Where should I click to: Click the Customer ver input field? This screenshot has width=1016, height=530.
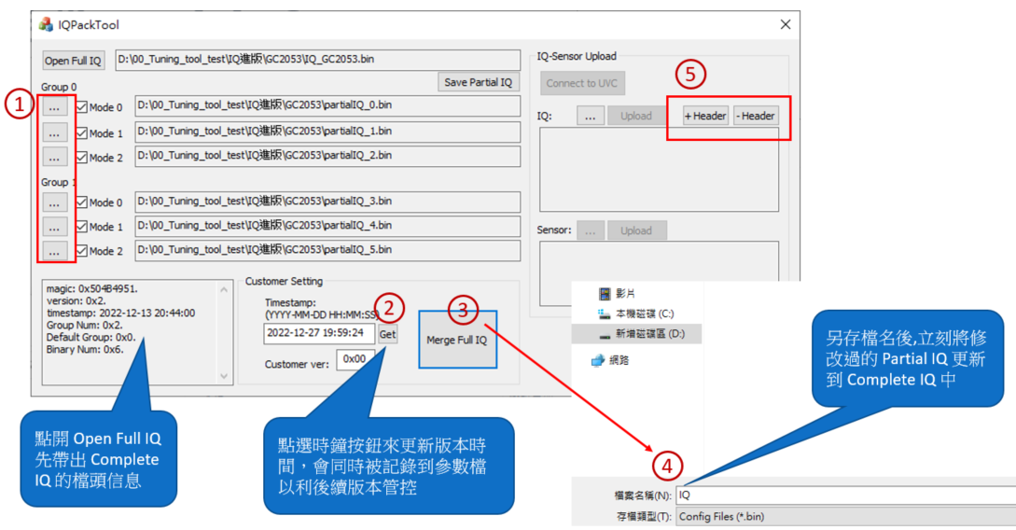tap(355, 359)
